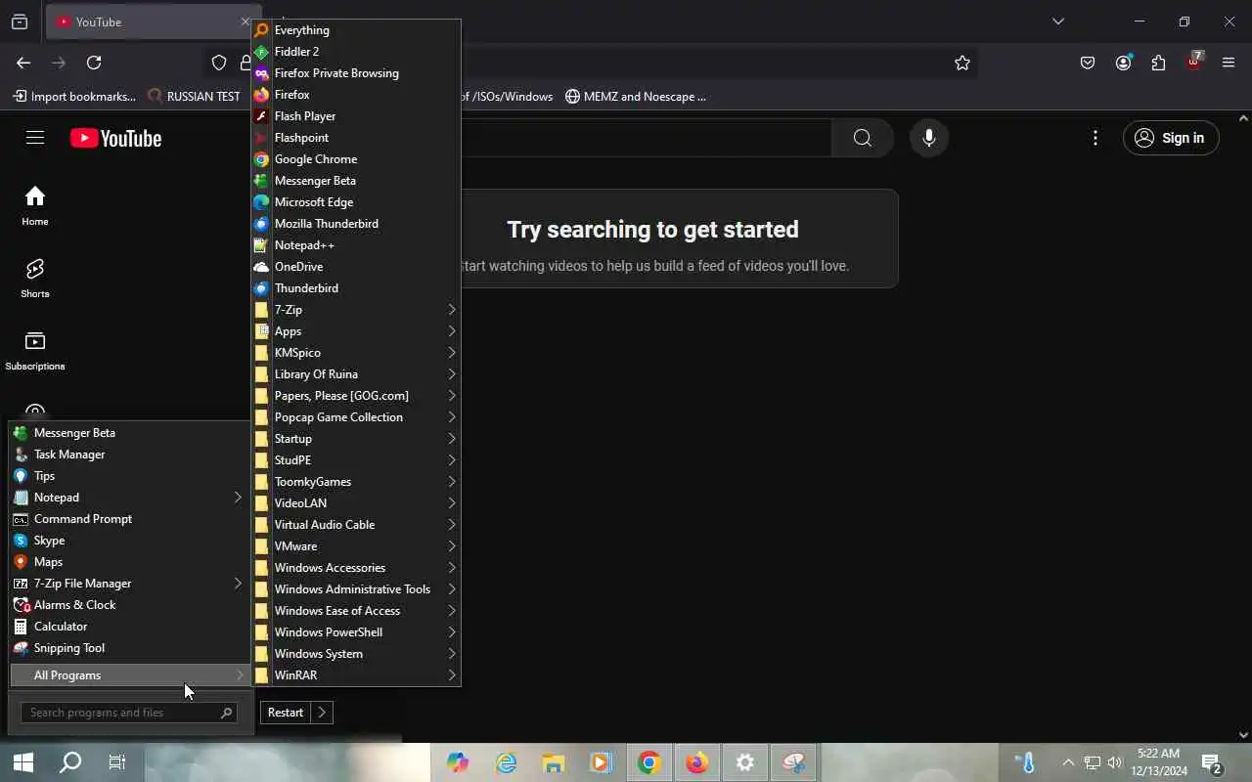Bookmark this page with star icon

tap(962, 63)
